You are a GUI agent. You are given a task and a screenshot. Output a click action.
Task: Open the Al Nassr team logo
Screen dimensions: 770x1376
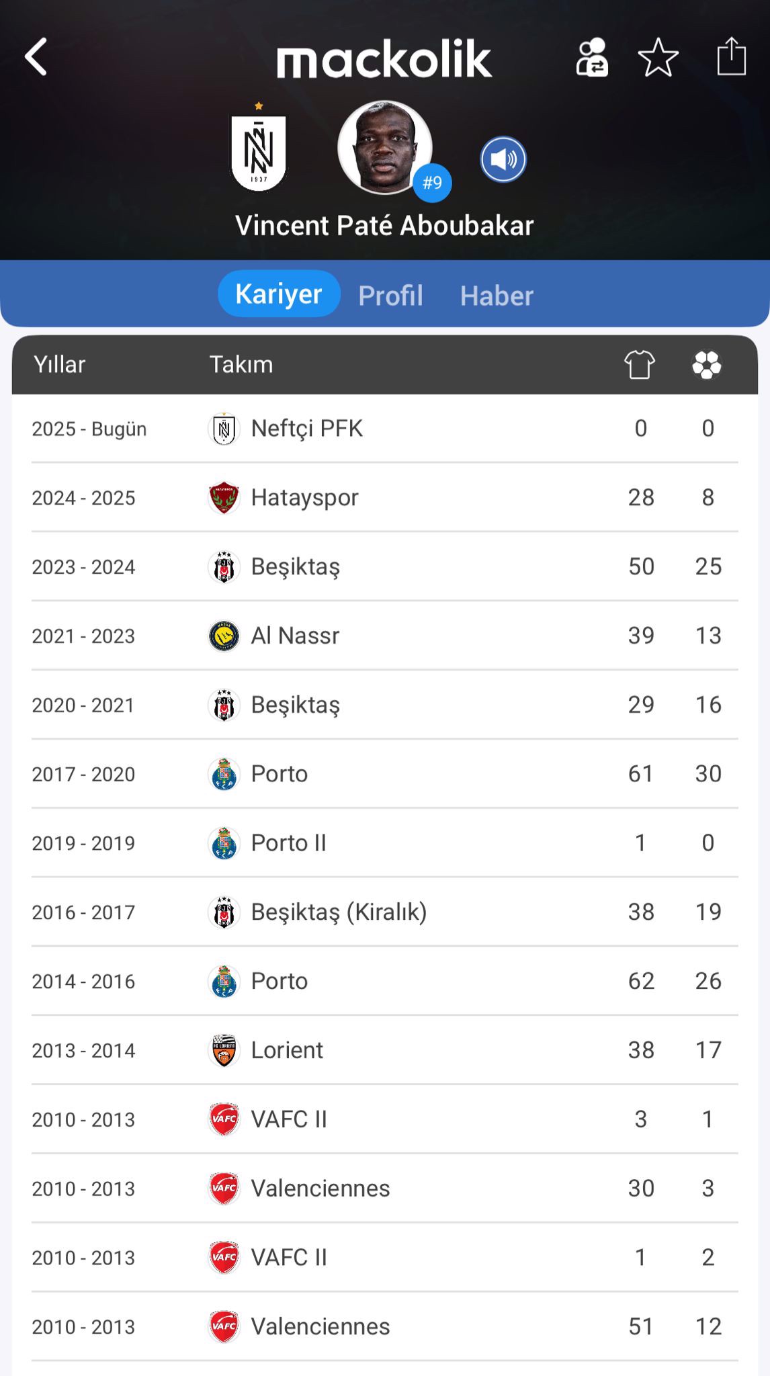[224, 636]
